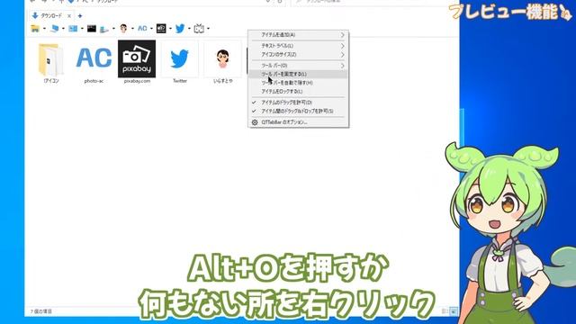Click the 7個の項目 status bar text

point(40,311)
